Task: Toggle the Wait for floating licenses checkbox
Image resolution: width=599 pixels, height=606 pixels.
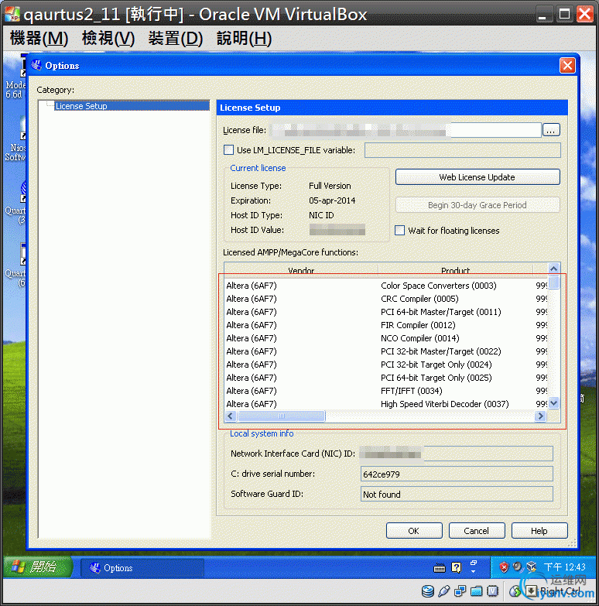Action: click(399, 231)
